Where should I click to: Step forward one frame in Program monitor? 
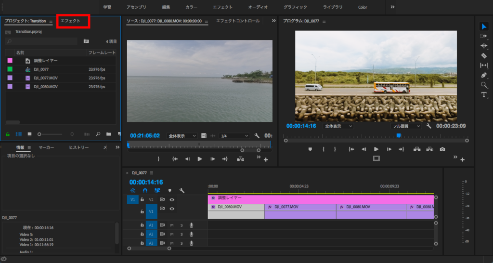point(389,149)
